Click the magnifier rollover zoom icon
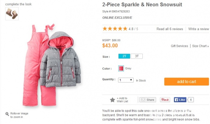 [x=7, y=114]
